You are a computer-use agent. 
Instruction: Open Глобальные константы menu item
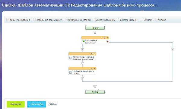(x=79, y=20)
